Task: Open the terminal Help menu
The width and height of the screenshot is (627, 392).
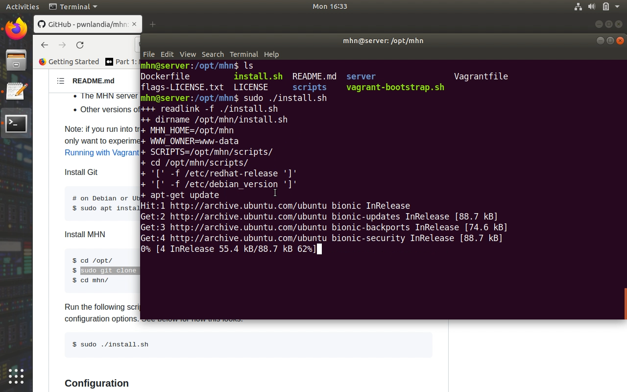Action: click(x=271, y=54)
